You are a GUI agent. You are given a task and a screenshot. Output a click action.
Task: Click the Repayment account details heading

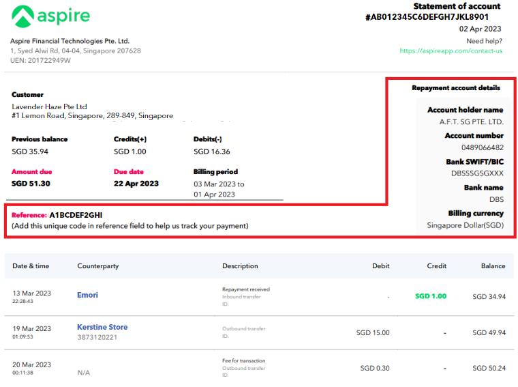[x=456, y=88]
